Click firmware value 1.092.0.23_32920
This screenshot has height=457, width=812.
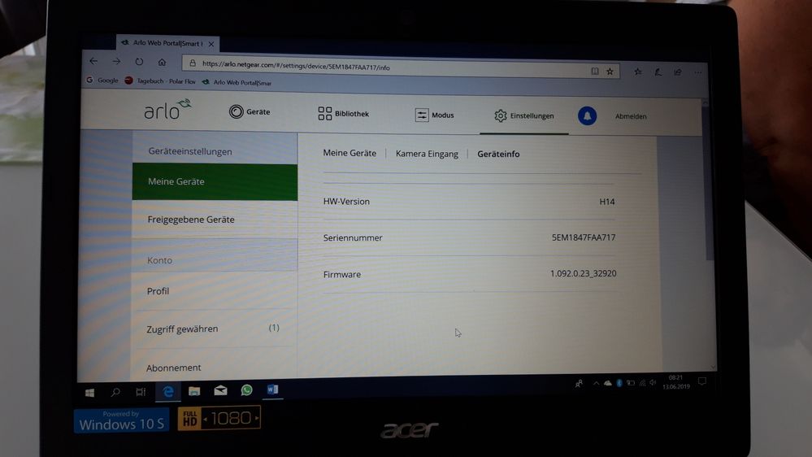tap(583, 273)
